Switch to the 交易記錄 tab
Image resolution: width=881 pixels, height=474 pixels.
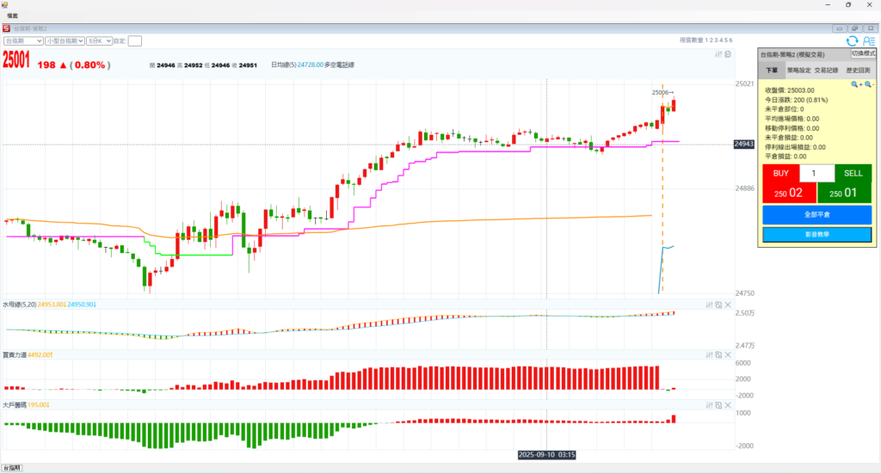pyautogui.click(x=826, y=71)
